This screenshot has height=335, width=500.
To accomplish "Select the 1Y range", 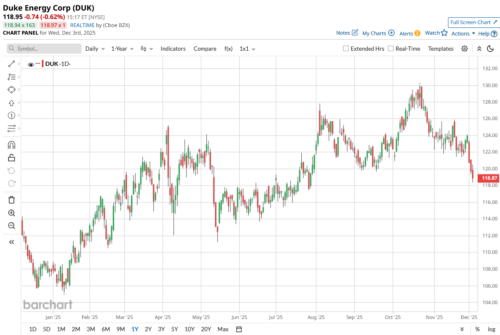I will [135, 329].
